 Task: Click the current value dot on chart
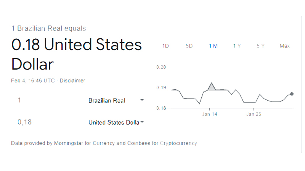292,94
